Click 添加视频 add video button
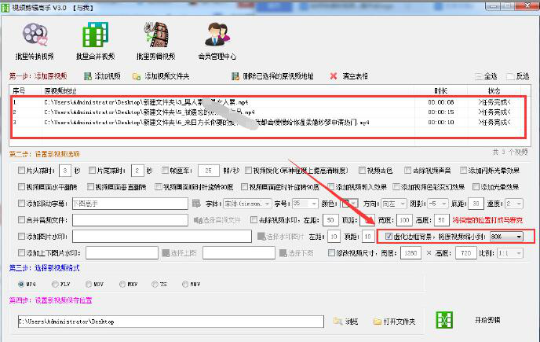 [102, 76]
